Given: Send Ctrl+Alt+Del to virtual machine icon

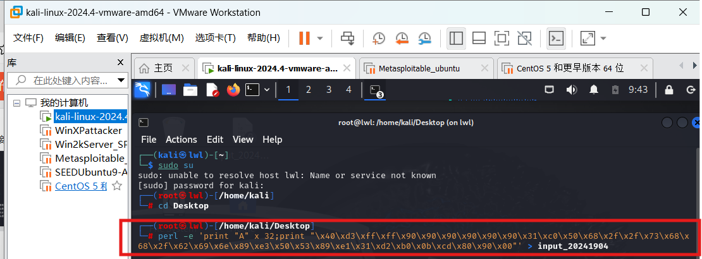Looking at the screenshot, I should [347, 38].
